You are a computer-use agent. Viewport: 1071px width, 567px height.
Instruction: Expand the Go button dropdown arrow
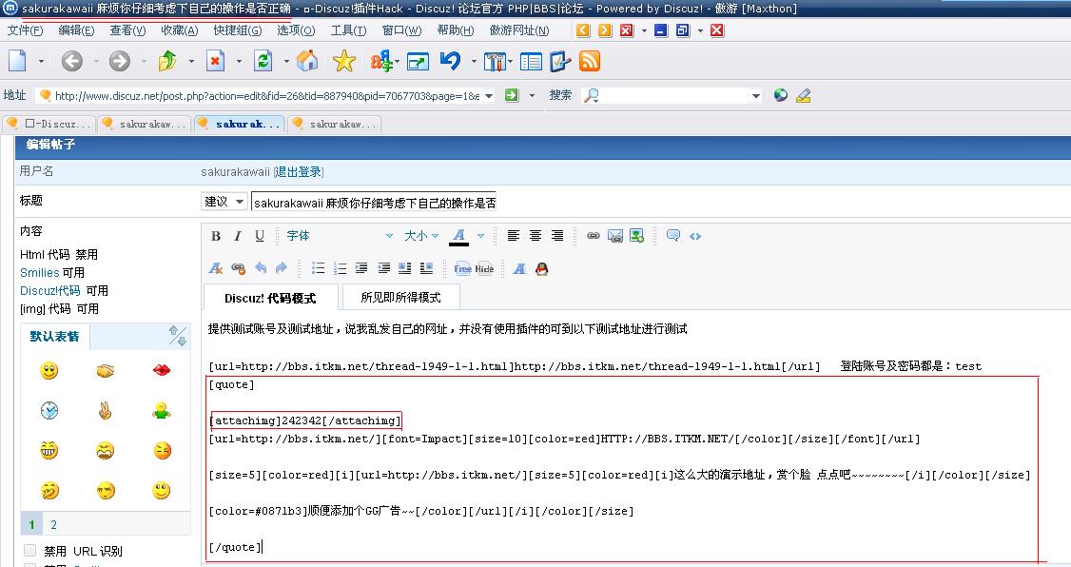tap(532, 96)
